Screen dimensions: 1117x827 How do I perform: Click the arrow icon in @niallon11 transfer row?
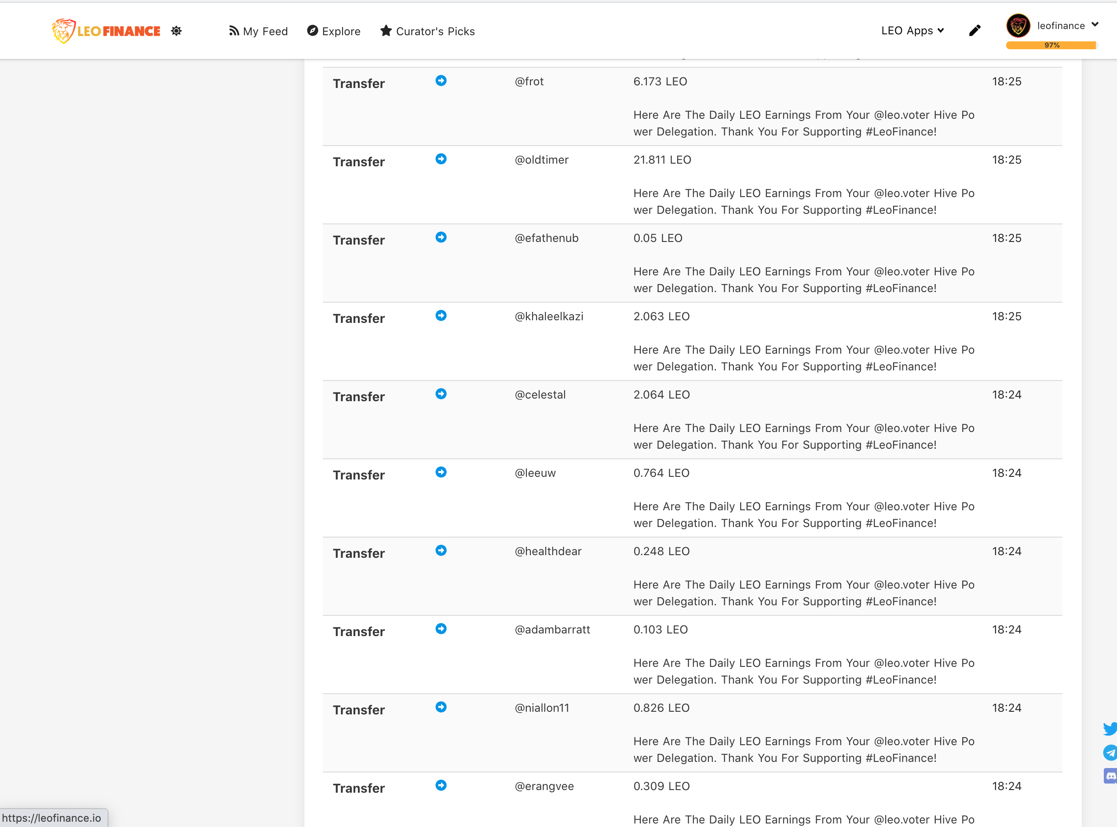point(441,707)
